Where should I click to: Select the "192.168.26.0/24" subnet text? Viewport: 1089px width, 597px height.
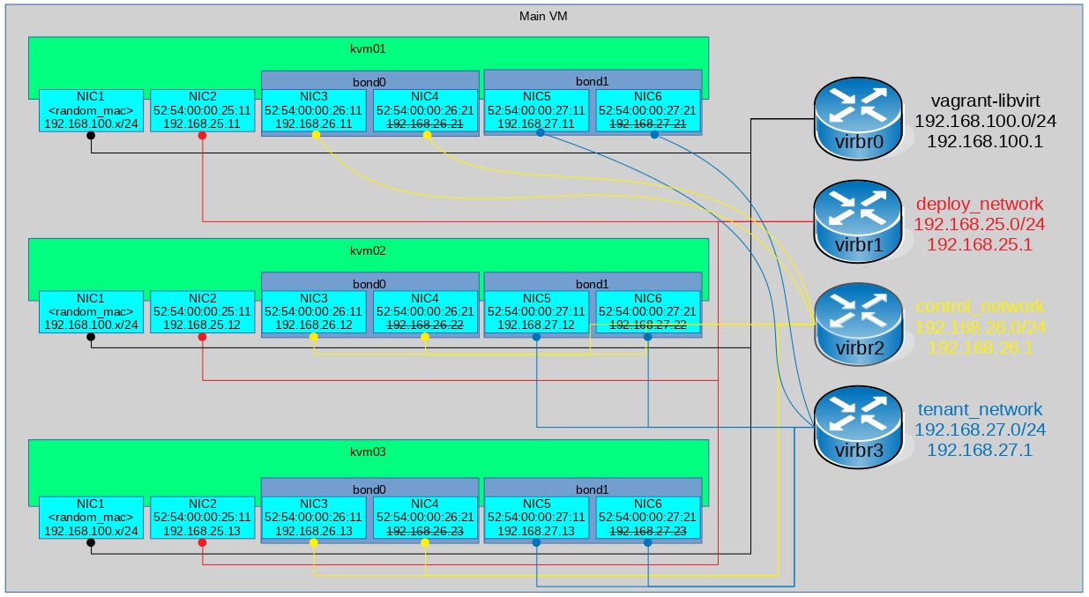(x=980, y=326)
